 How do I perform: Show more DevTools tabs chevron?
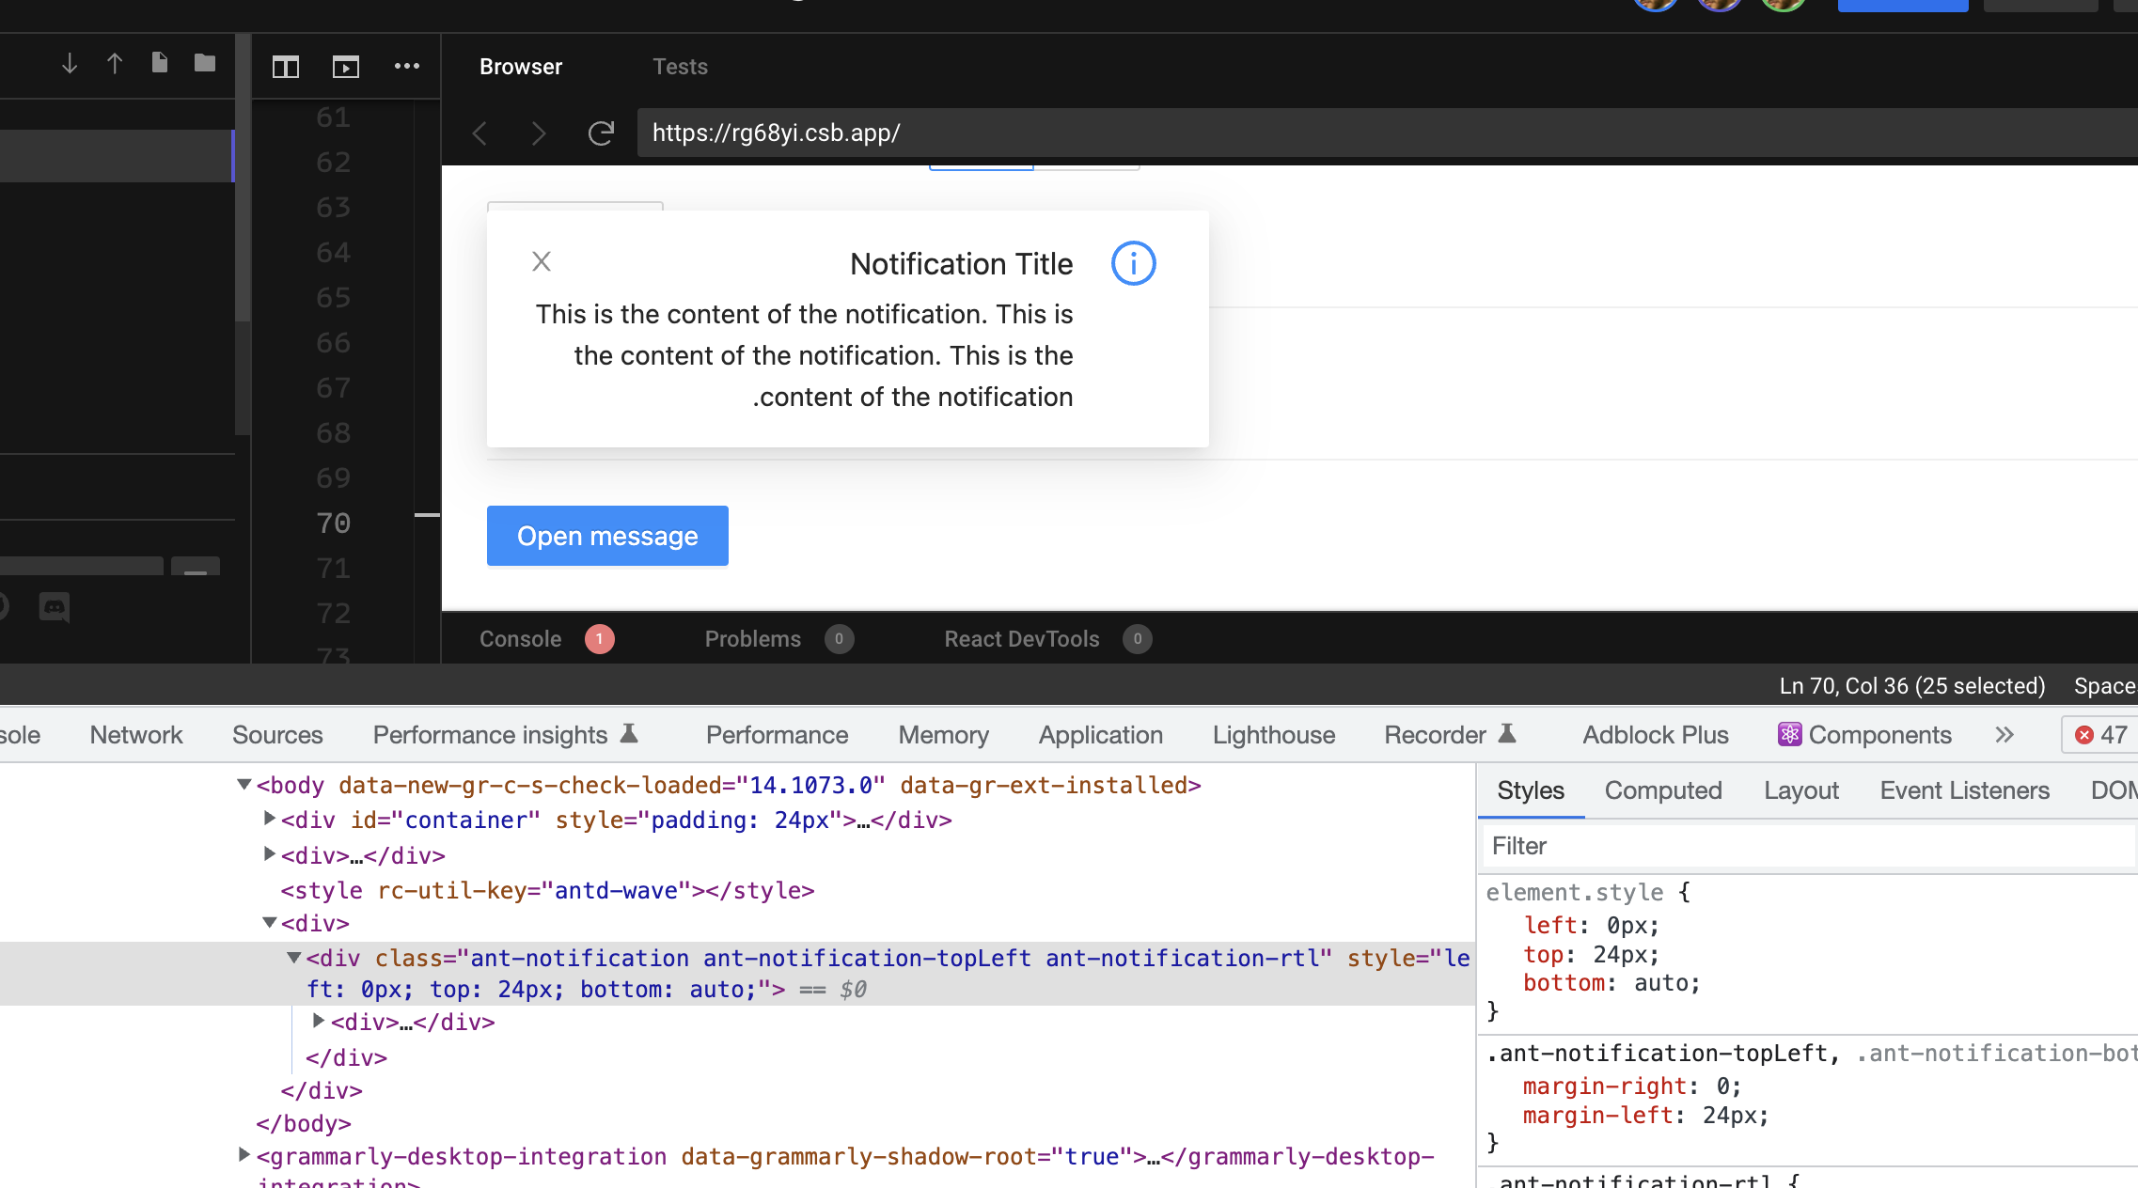tap(2004, 735)
